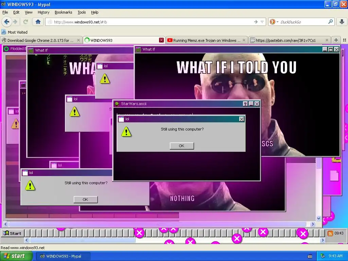Click the pink document icon on desktop
The image size is (348, 261).
(x=334, y=175)
